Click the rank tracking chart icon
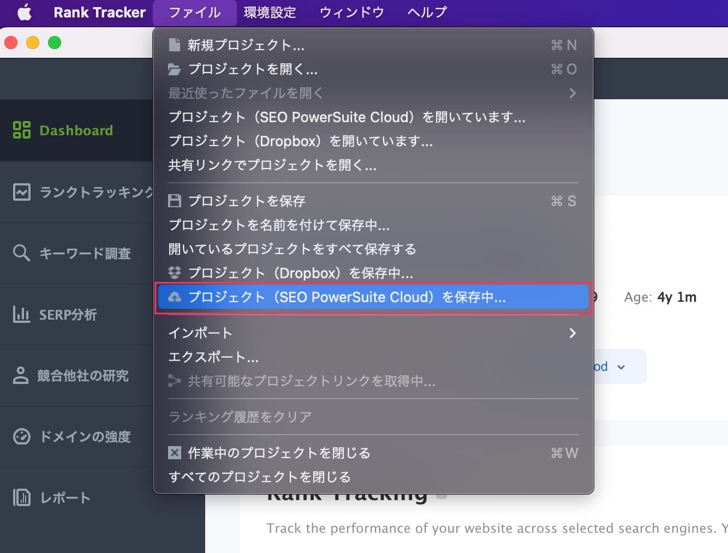The height and width of the screenshot is (553, 728). point(22,192)
